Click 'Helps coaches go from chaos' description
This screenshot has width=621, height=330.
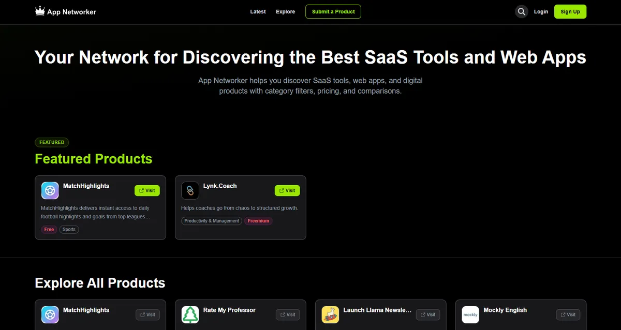[240, 208]
